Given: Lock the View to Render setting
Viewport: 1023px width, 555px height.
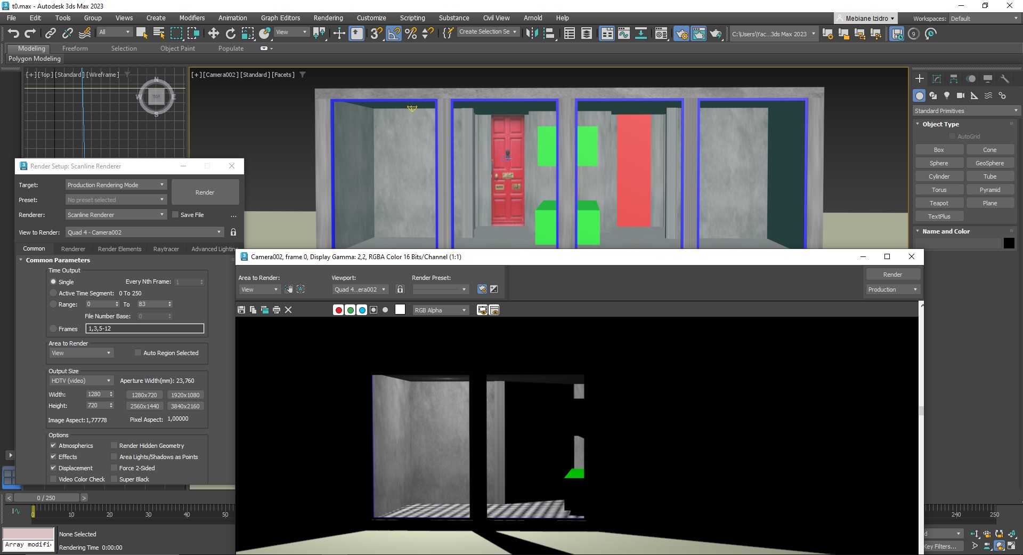Looking at the screenshot, I should 233,232.
